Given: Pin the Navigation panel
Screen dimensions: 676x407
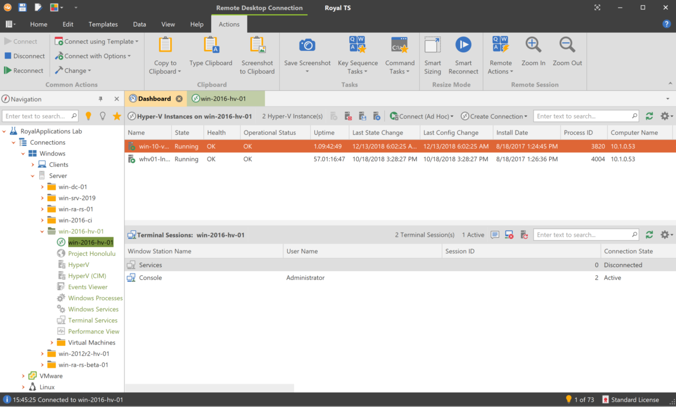Looking at the screenshot, I should (101, 99).
